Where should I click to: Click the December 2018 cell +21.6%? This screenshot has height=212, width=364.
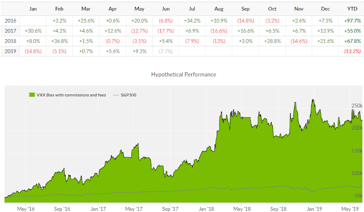pyautogui.click(x=326, y=41)
